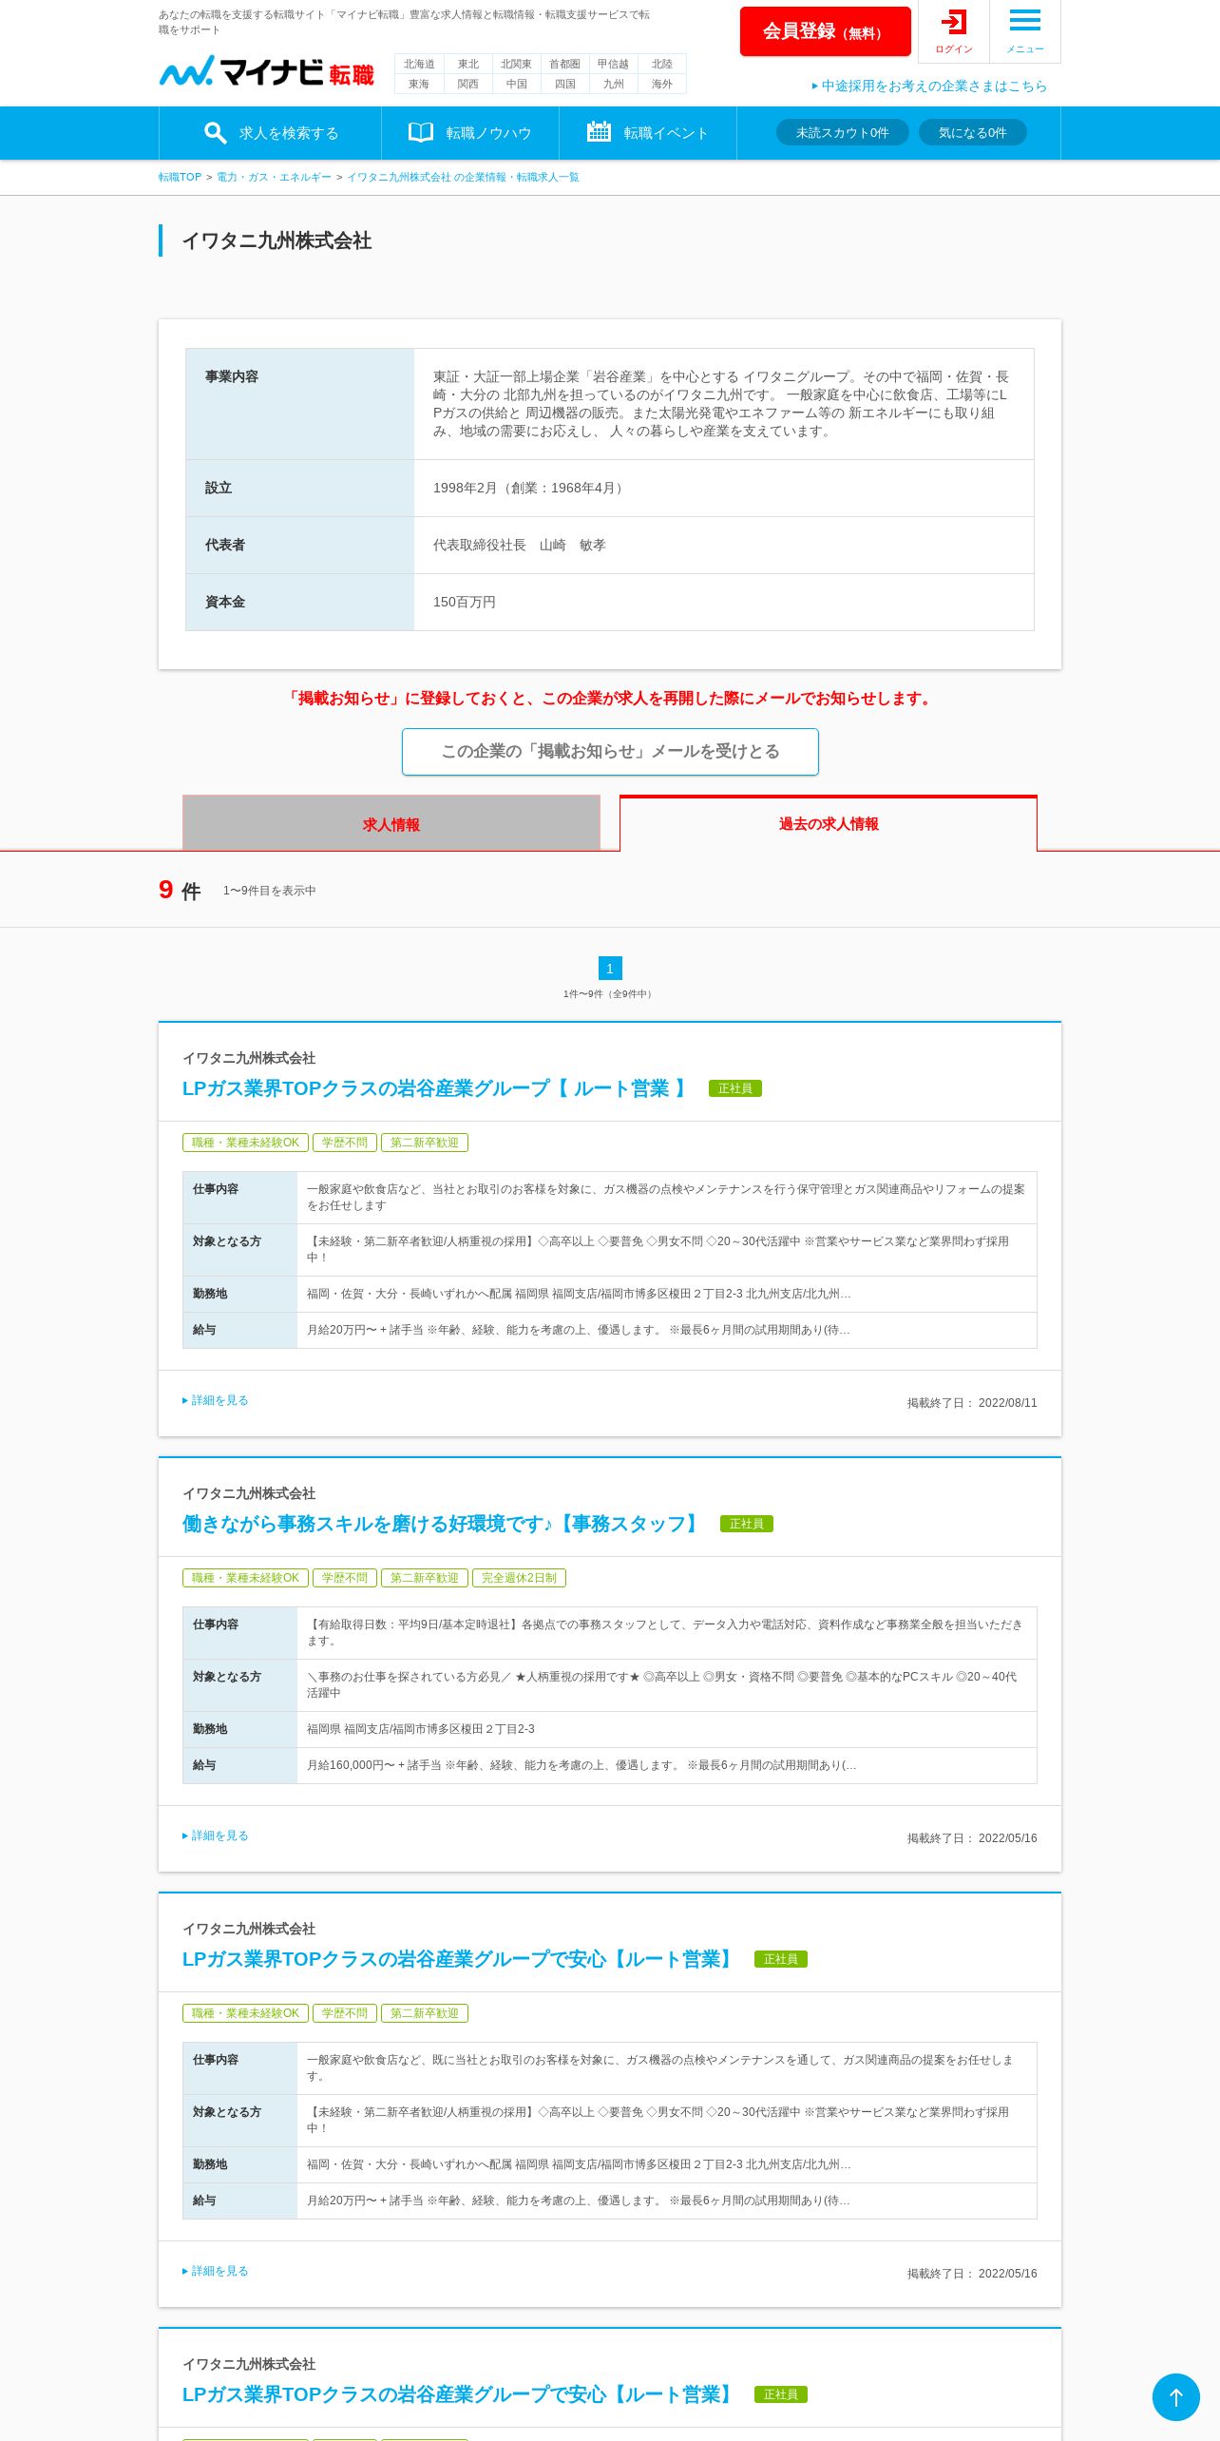The image size is (1220, 2441).
Task: Click the open book know-how icon
Action: [420, 133]
